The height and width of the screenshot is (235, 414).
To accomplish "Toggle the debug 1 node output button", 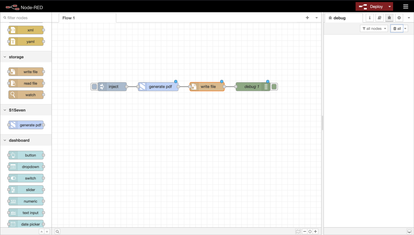I will pyautogui.click(x=274, y=87).
